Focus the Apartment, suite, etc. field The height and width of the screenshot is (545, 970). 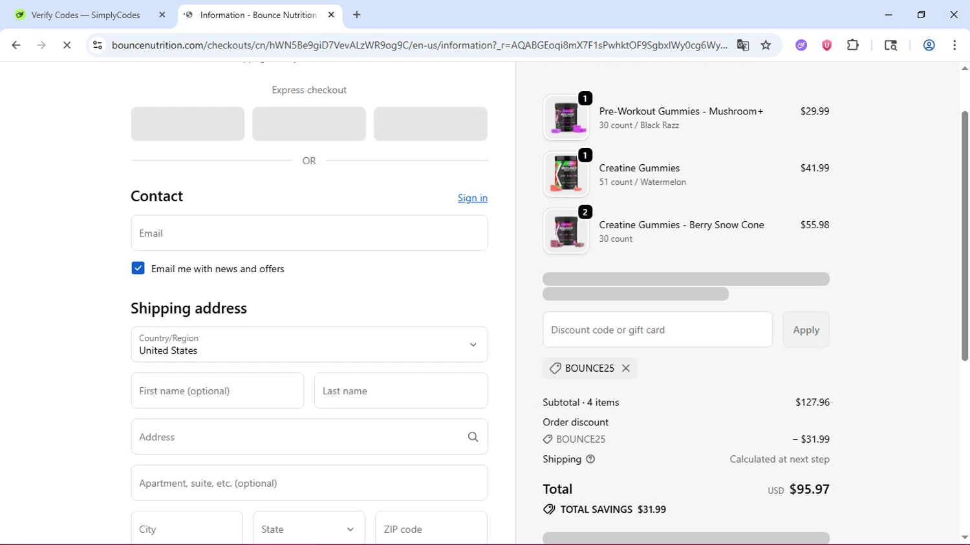coord(309,483)
